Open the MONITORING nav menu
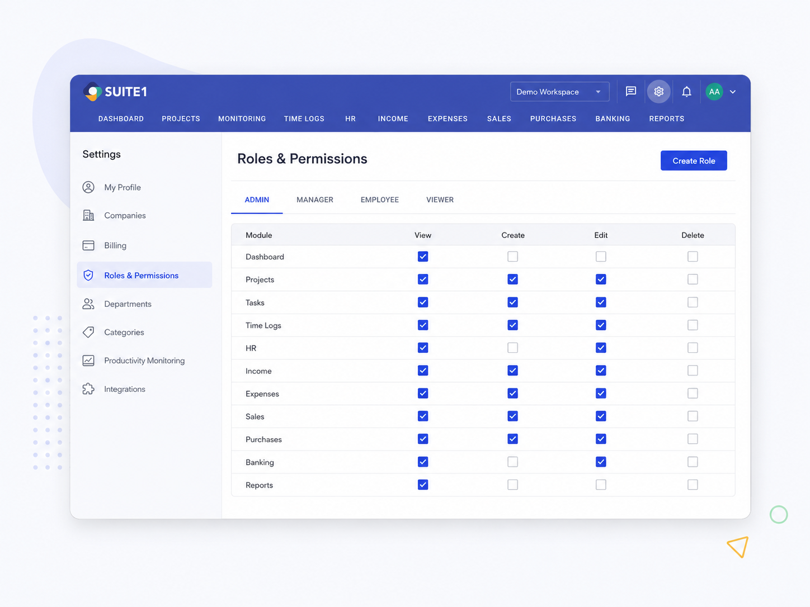Screen dimensions: 810x607 point(242,118)
